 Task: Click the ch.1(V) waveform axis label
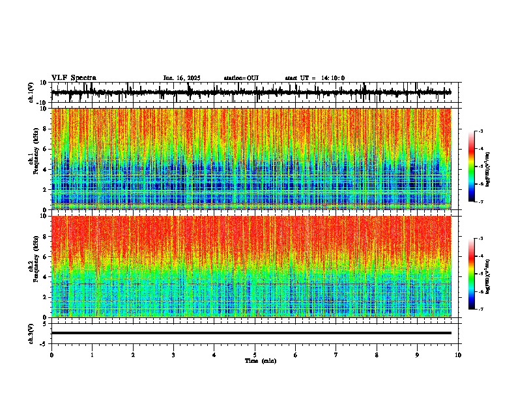coord(31,92)
